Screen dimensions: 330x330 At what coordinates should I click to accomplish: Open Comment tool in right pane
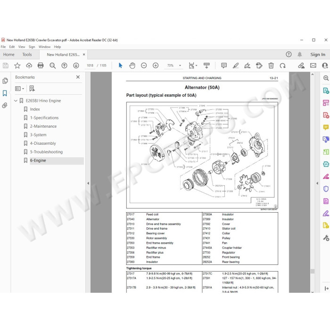click(326, 127)
